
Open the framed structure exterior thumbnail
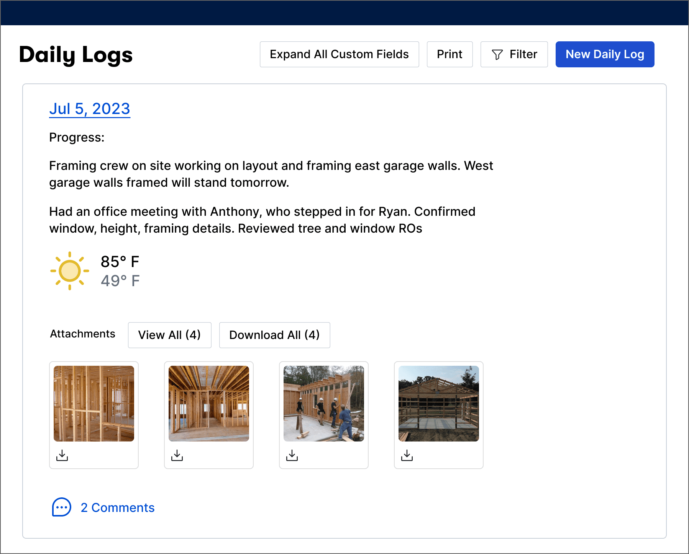pos(439,404)
